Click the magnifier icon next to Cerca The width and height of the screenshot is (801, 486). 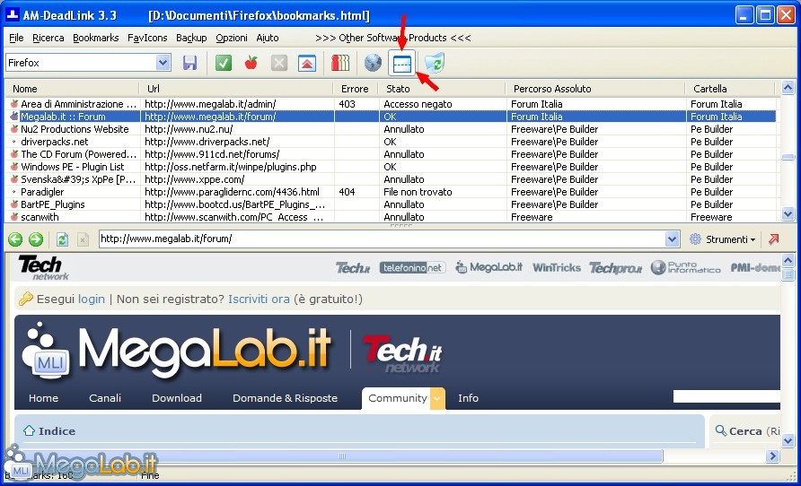click(721, 430)
